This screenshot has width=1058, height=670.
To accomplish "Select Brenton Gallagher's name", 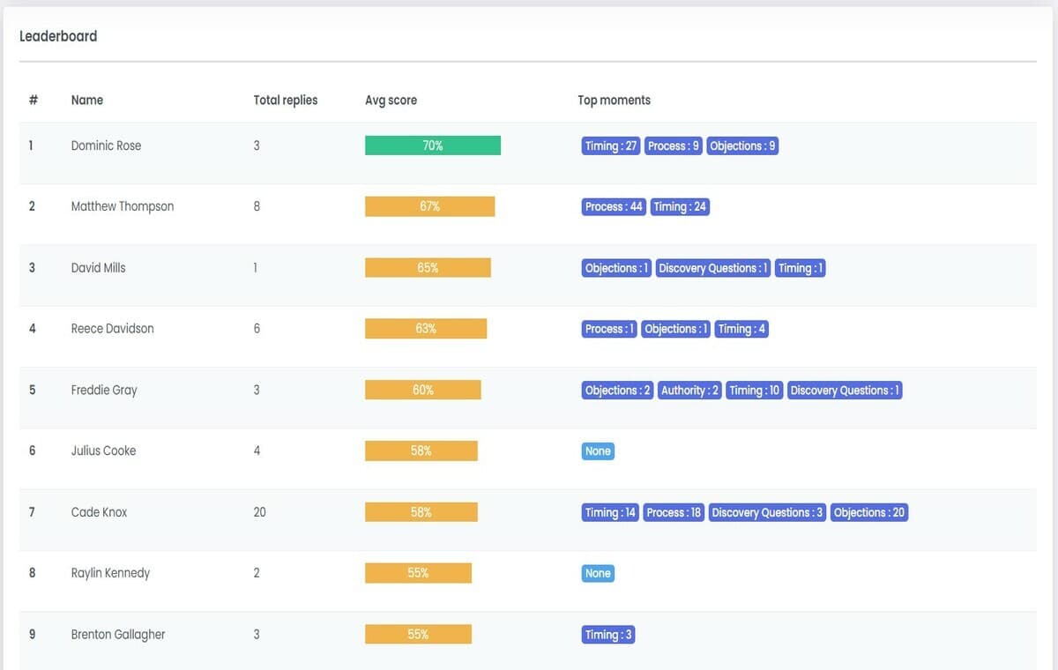I will [x=118, y=635].
